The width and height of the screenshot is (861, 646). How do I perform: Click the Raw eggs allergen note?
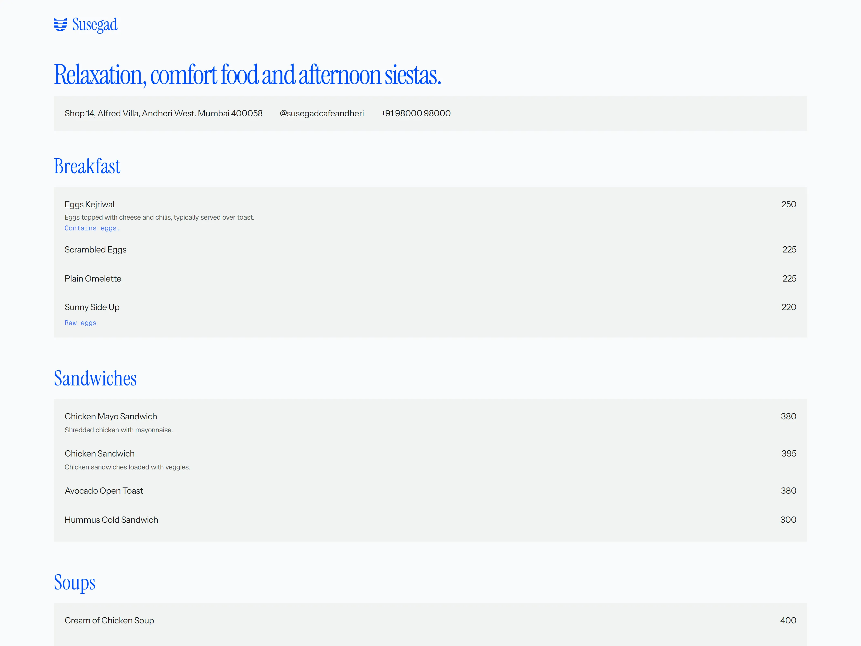[80, 323]
